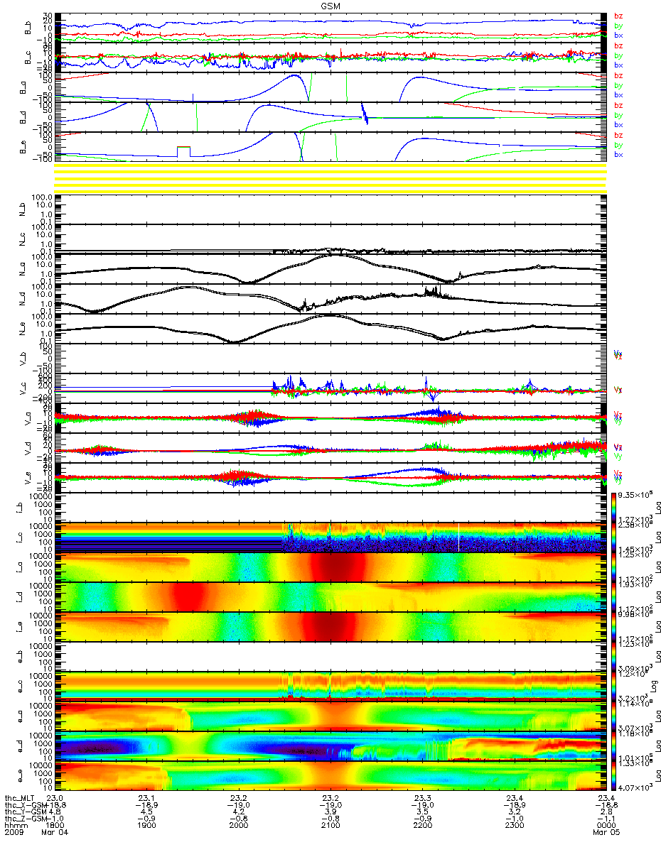Click the bz legend label of B_a panel
The width and height of the screenshot is (661, 852).
point(618,76)
